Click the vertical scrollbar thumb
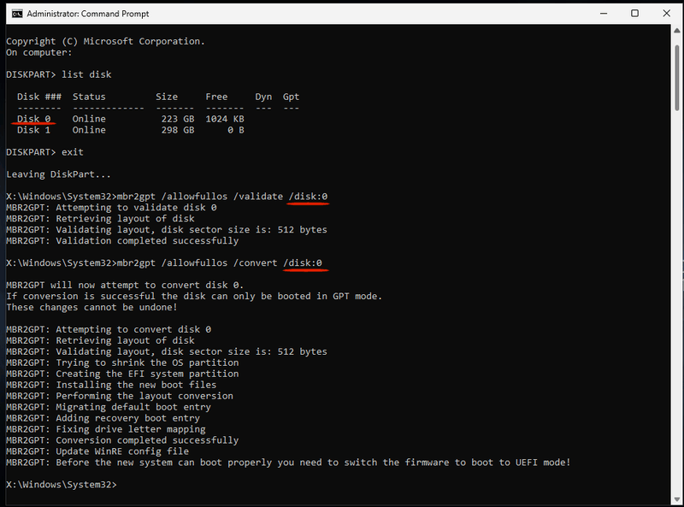The width and height of the screenshot is (684, 507). click(x=676, y=77)
